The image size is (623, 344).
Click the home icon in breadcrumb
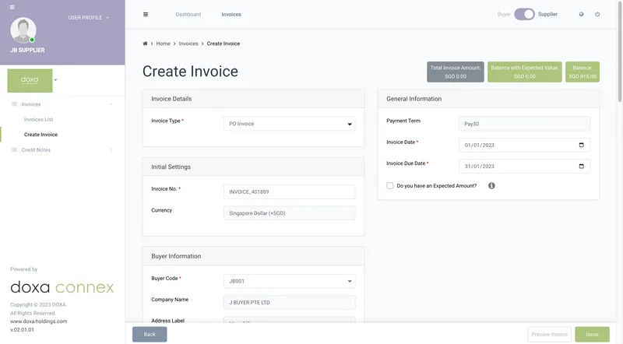tap(146, 44)
